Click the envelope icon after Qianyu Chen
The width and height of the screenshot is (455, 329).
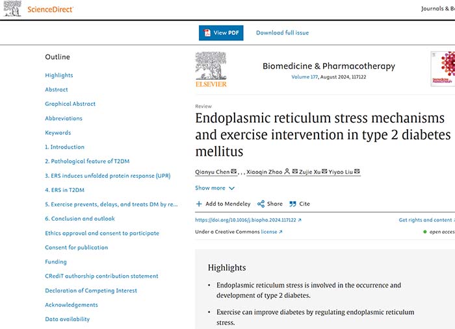coord(234,171)
